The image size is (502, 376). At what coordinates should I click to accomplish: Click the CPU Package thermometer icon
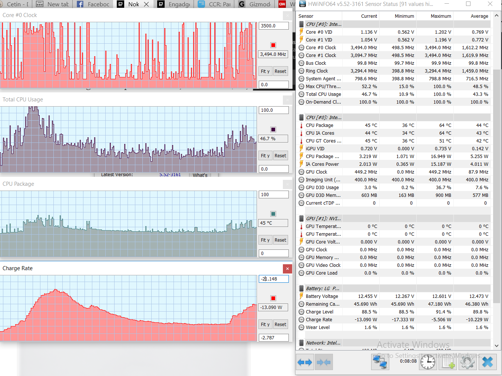(x=301, y=125)
